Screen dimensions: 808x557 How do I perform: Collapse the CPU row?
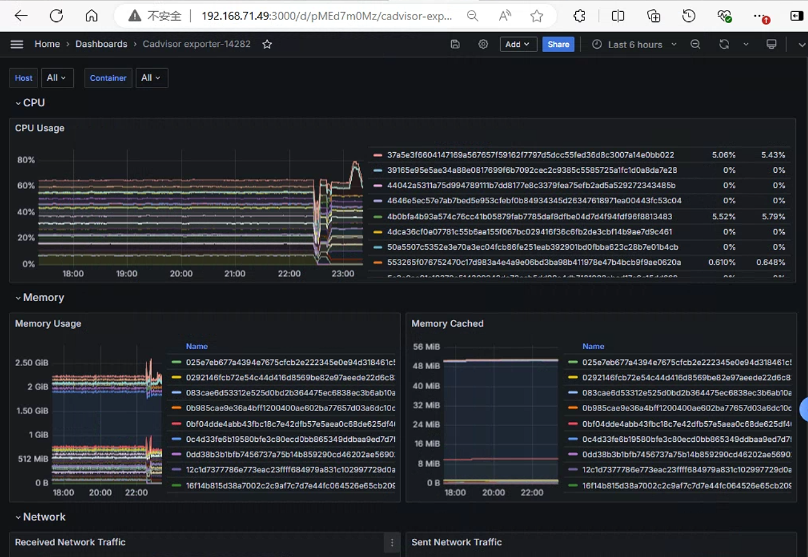point(31,103)
